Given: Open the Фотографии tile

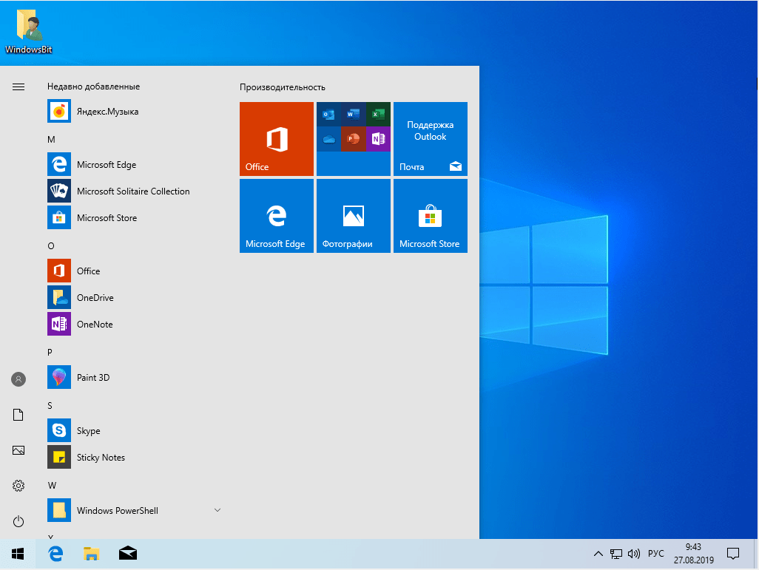Looking at the screenshot, I should 353,215.
